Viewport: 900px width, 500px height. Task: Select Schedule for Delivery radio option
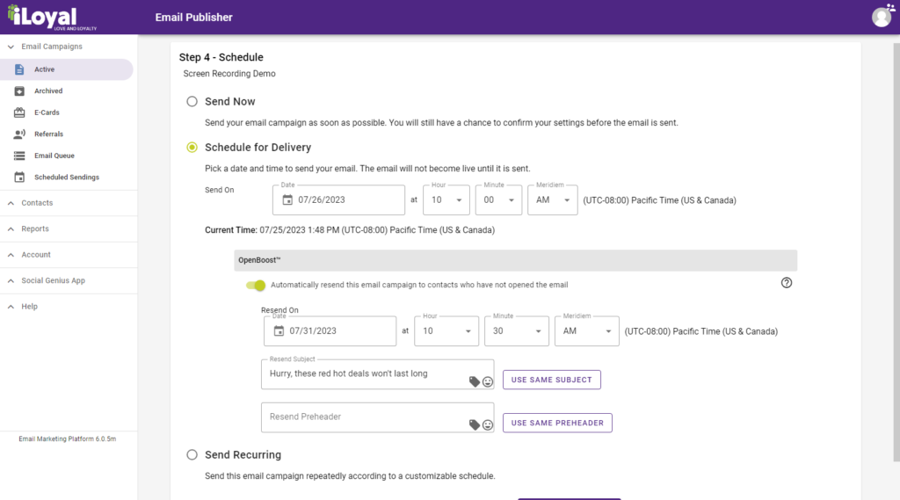click(x=192, y=148)
